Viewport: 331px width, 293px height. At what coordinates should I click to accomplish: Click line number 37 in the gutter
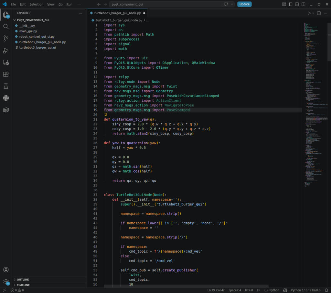pyautogui.click(x=95, y=195)
